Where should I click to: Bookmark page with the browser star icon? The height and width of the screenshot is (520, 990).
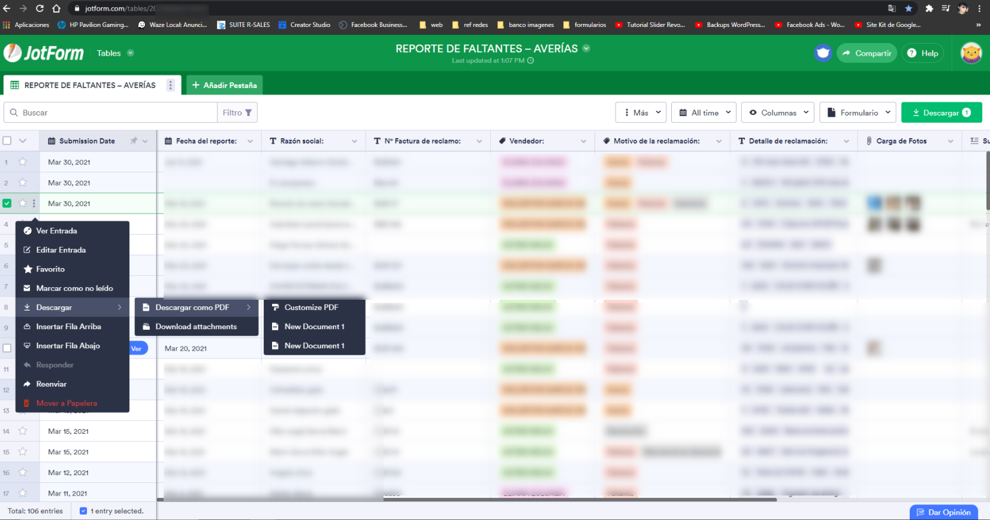click(908, 8)
